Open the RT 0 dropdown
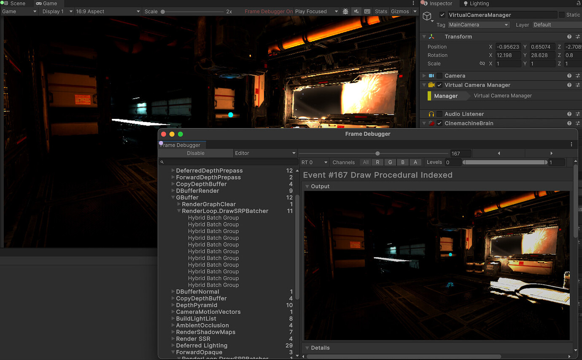582x360 pixels. click(314, 162)
